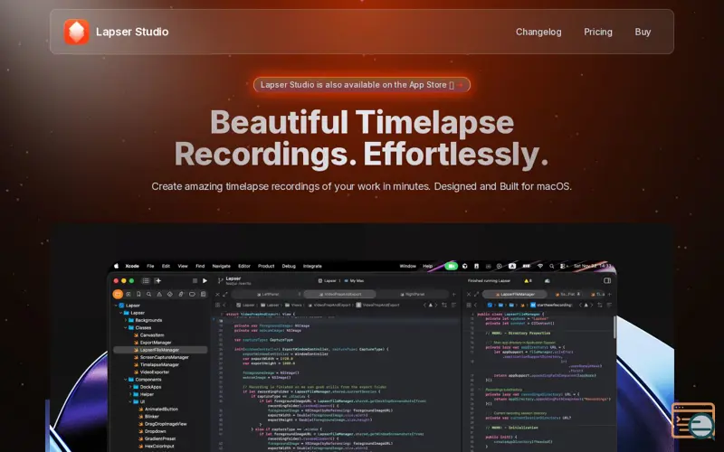Switch to VideoPrepAndExport editor tab
This screenshot has height=452, width=724.
tap(340, 294)
